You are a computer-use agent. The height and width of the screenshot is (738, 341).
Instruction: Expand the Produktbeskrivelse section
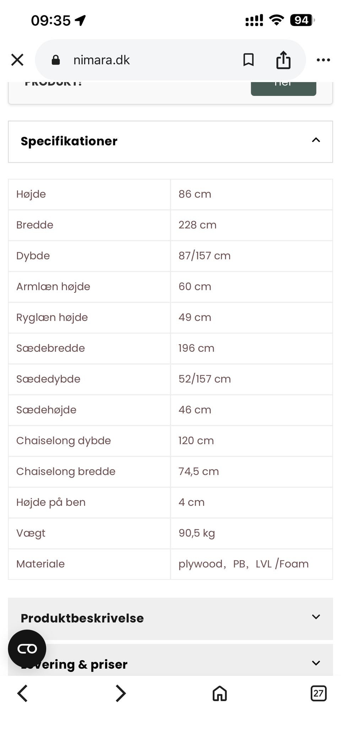tap(316, 617)
